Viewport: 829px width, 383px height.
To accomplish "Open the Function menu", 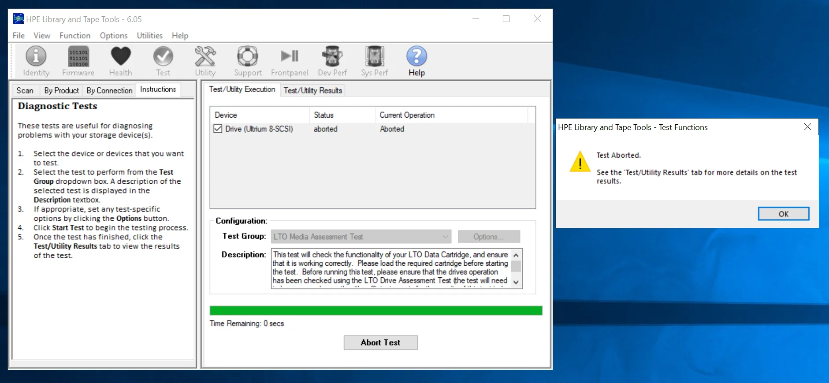I will pyautogui.click(x=75, y=35).
